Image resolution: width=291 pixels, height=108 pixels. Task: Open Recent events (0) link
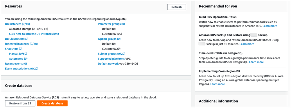click(16, 64)
